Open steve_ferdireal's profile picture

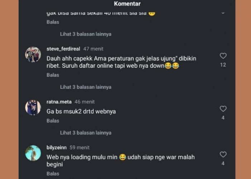pyautogui.click(x=33, y=54)
